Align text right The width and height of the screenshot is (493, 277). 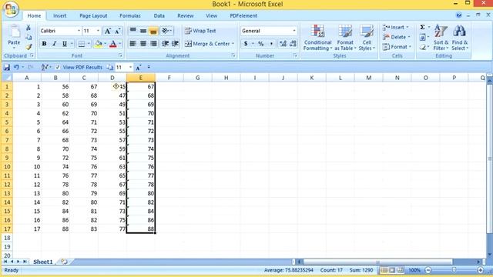point(153,43)
